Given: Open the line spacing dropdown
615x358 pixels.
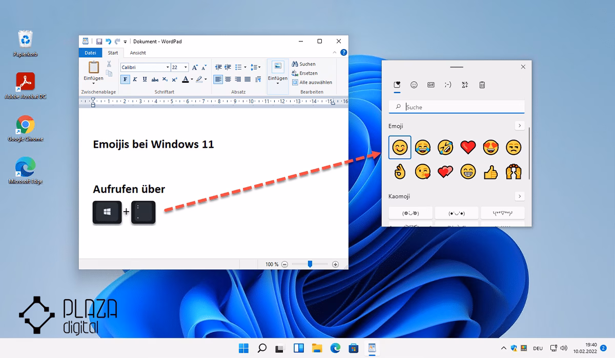Looking at the screenshot, I should (256, 67).
